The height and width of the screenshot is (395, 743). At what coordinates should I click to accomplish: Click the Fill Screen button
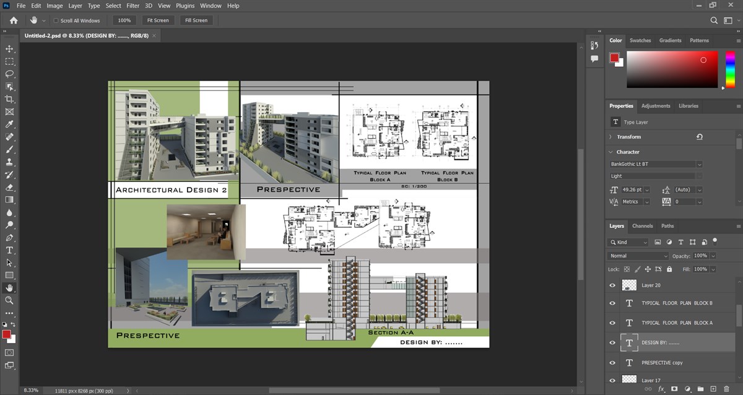coord(196,20)
